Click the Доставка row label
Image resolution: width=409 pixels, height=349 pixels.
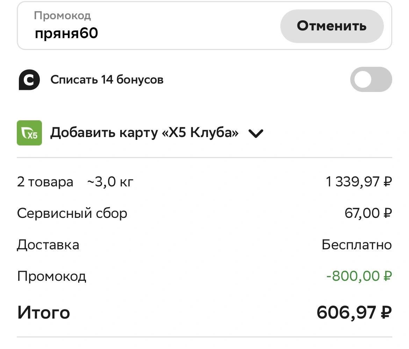[x=48, y=245]
